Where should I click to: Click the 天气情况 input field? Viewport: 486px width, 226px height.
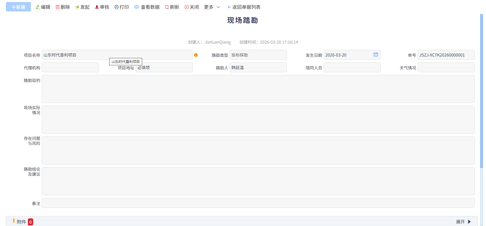446,67
